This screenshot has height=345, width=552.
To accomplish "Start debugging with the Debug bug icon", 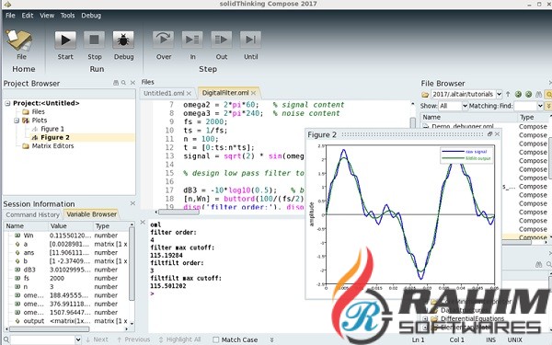I will (x=123, y=40).
